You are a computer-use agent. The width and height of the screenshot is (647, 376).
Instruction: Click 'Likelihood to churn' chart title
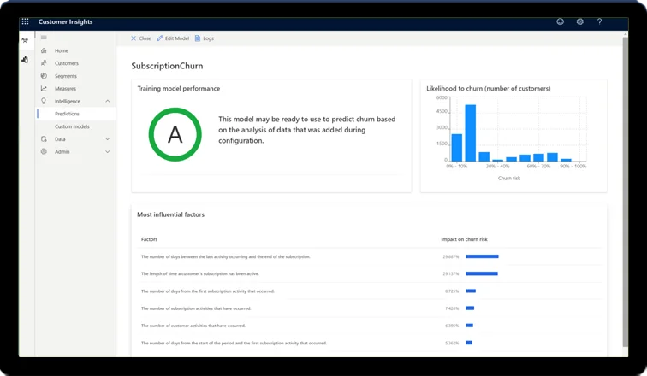click(488, 89)
